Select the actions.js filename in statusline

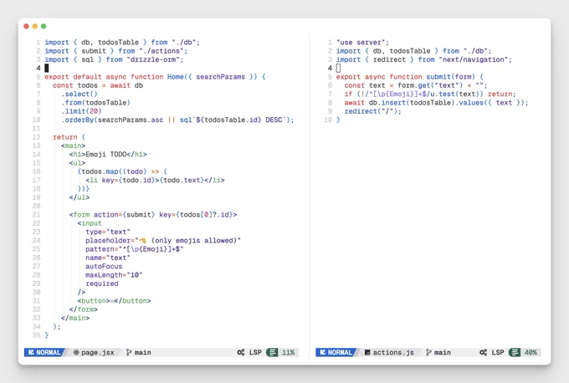tap(393, 352)
